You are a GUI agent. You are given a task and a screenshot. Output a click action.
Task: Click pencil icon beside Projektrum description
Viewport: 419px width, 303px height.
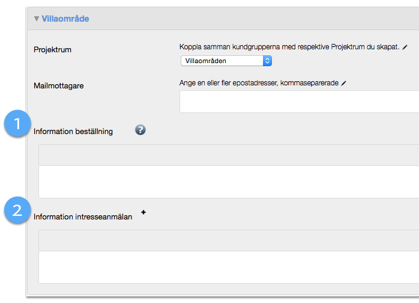[405, 46]
